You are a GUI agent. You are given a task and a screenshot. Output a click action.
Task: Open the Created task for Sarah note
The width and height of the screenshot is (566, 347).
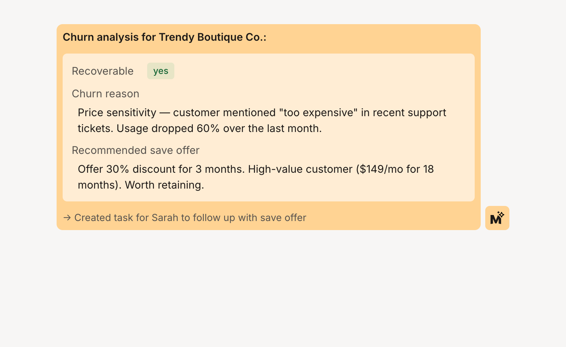(x=190, y=218)
